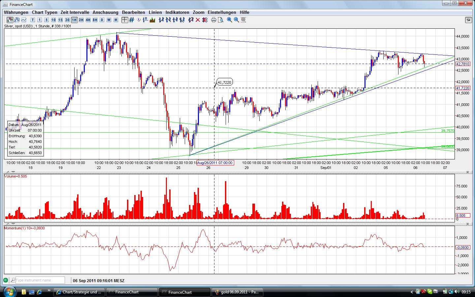Select the tick (T) time interval
475x297 pixels.
coord(33,20)
